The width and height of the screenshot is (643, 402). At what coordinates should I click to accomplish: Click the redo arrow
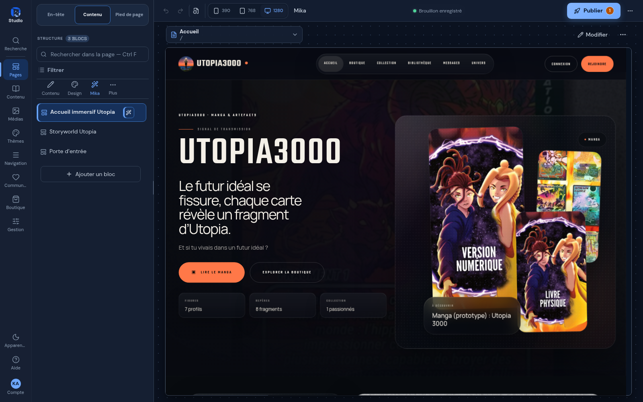tap(180, 11)
